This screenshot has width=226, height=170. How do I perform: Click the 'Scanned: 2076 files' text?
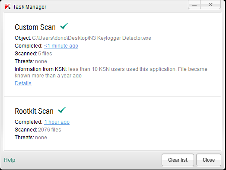point(38,130)
